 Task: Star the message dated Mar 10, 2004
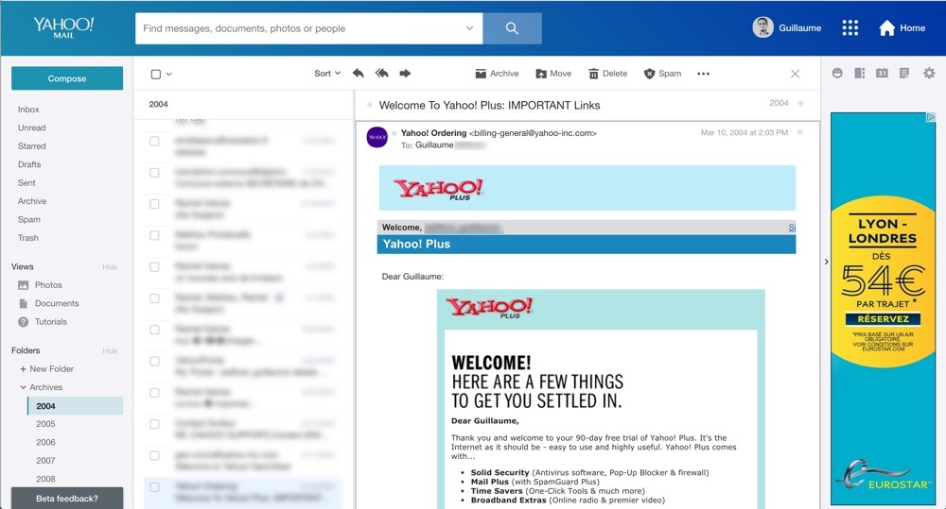click(x=799, y=132)
